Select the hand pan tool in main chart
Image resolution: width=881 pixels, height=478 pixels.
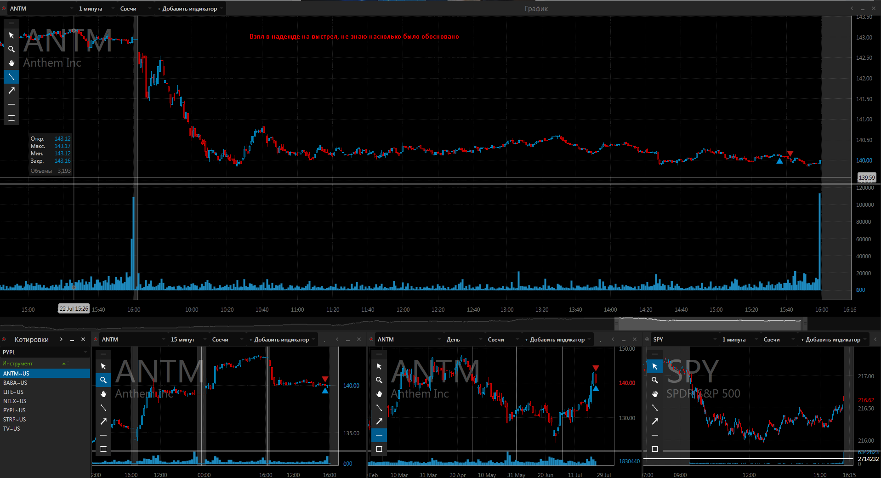tap(11, 63)
